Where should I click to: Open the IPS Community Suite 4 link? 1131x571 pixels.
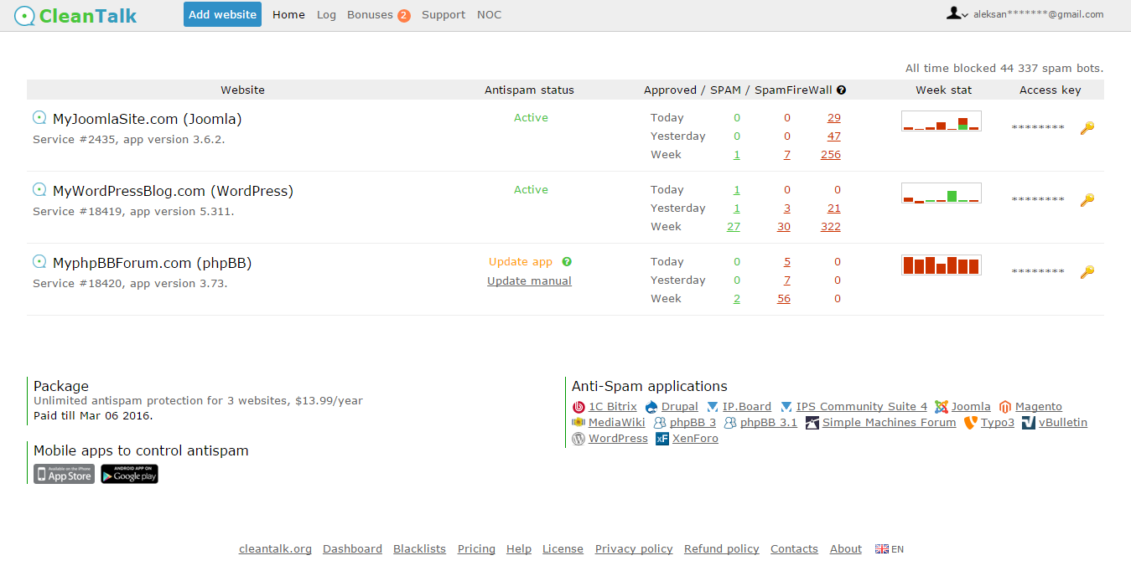coord(862,407)
